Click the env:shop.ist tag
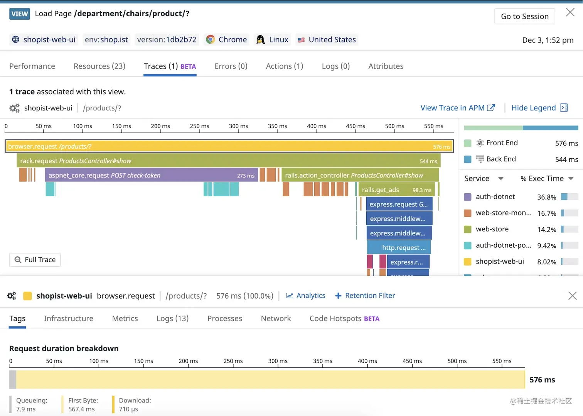583x416 pixels. tap(106, 39)
